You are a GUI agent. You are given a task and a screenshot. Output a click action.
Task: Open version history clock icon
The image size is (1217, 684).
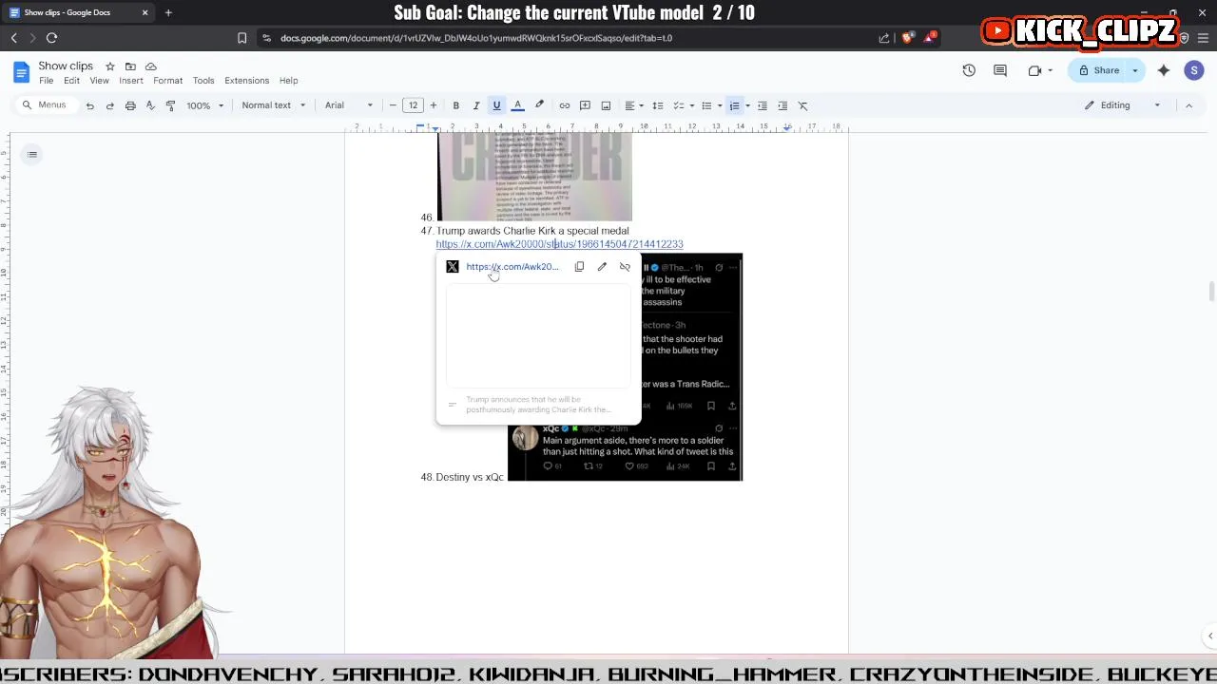point(969,70)
